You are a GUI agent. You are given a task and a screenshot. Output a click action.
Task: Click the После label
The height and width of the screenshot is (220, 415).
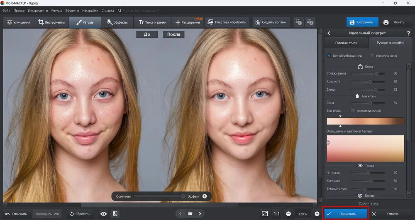pyautogui.click(x=173, y=34)
